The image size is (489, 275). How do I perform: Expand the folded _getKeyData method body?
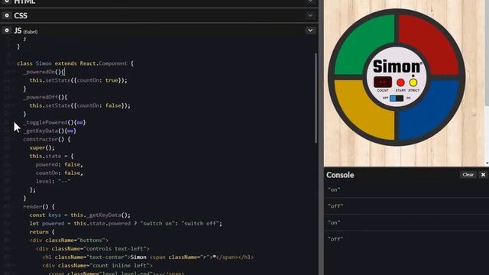click(x=70, y=131)
